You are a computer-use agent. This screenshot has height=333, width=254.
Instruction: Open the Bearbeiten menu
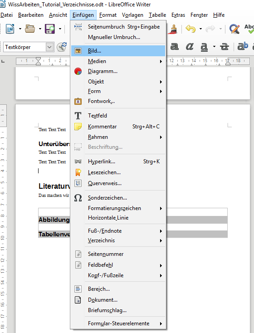[31, 15]
